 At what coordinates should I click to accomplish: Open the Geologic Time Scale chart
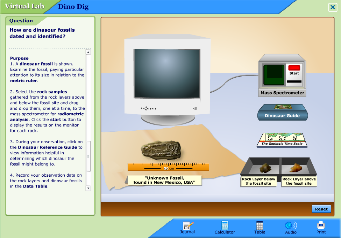[282, 140]
